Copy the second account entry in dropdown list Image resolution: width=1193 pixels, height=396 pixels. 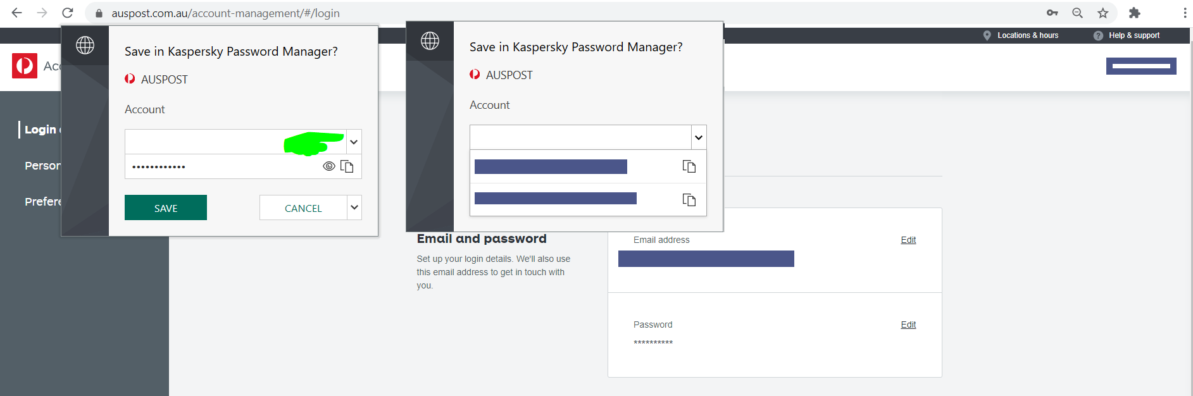pos(689,200)
